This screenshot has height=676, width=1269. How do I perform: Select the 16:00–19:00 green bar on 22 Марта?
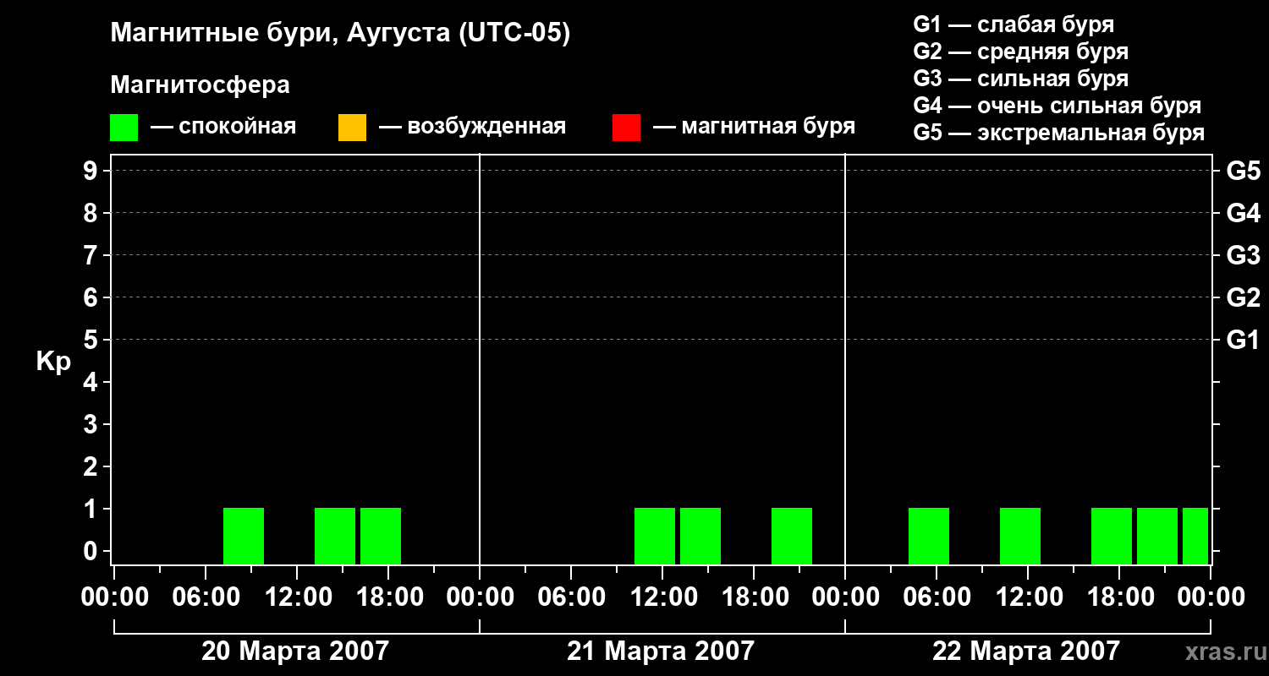click(x=1112, y=536)
